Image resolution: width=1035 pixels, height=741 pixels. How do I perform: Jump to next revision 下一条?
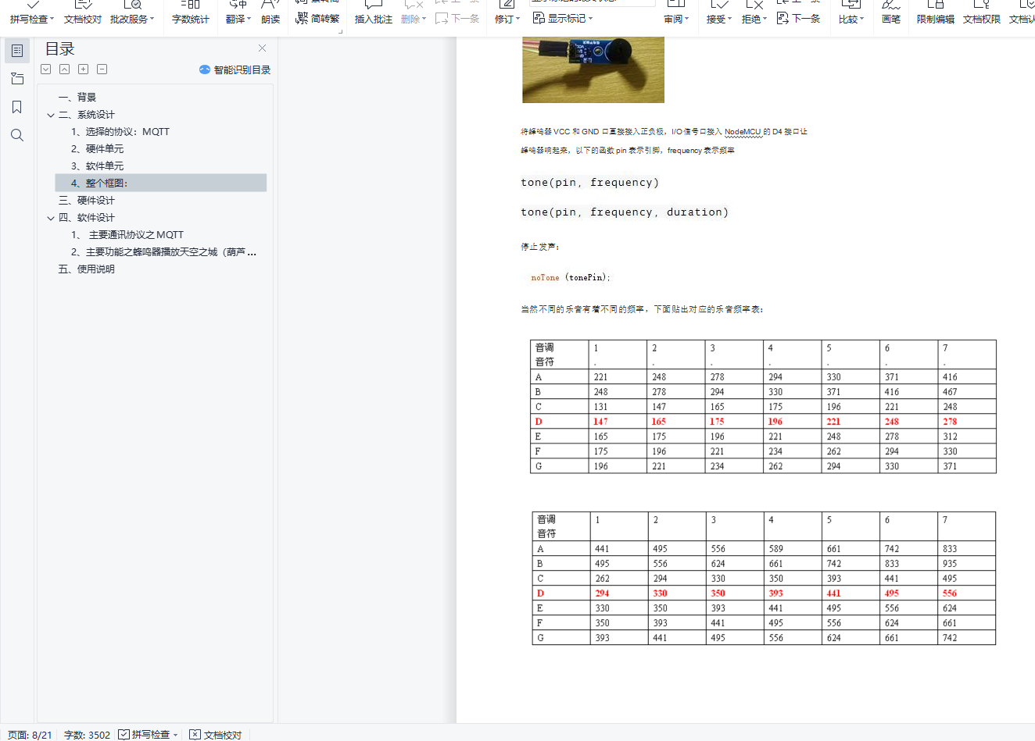click(x=799, y=18)
